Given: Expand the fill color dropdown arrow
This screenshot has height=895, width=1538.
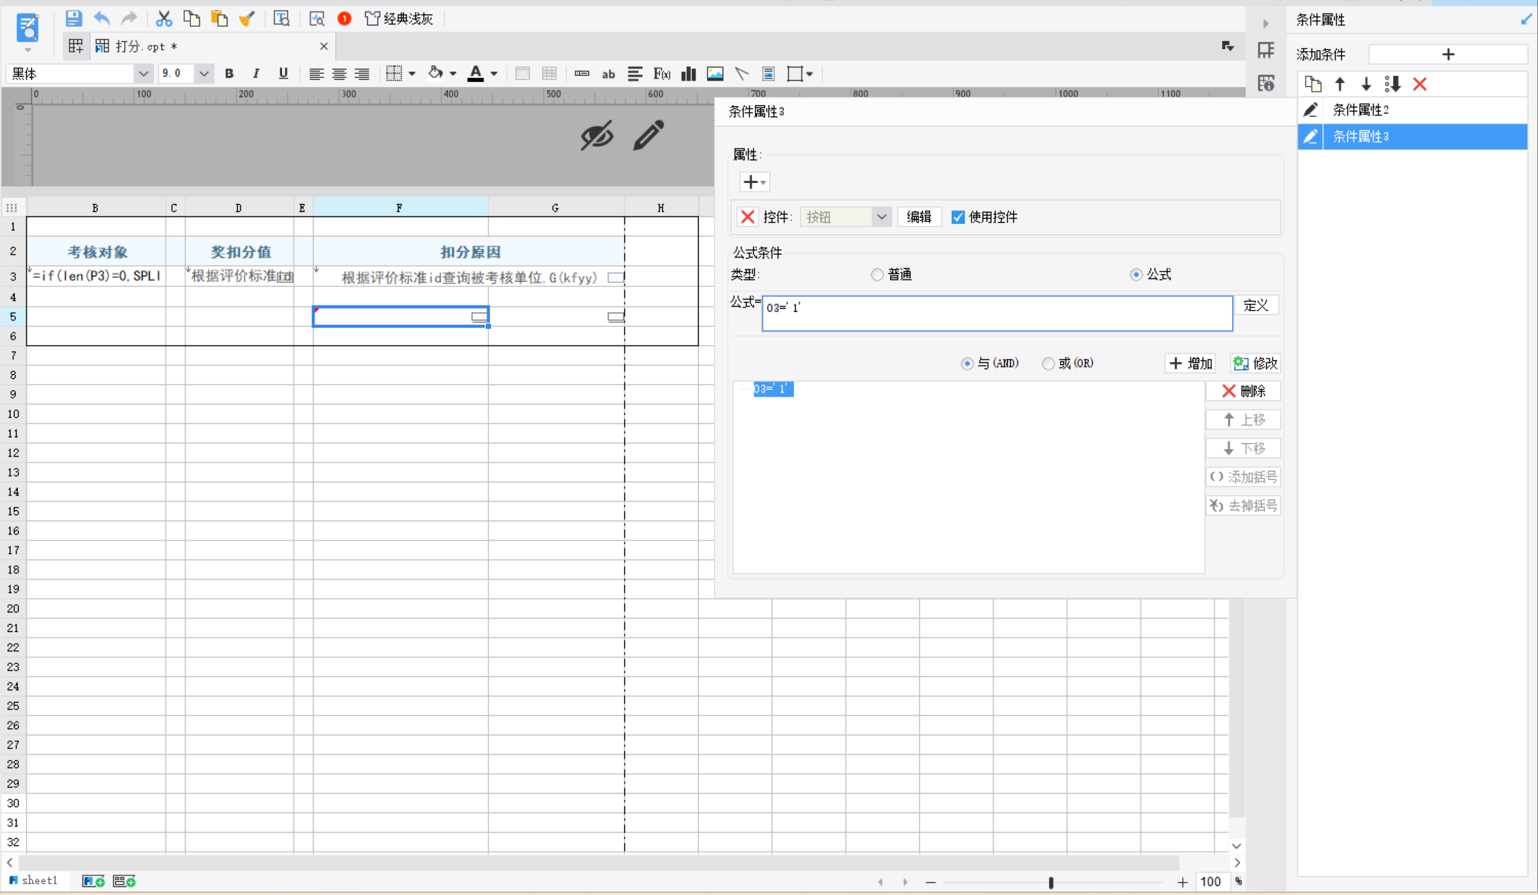Looking at the screenshot, I should [x=453, y=74].
